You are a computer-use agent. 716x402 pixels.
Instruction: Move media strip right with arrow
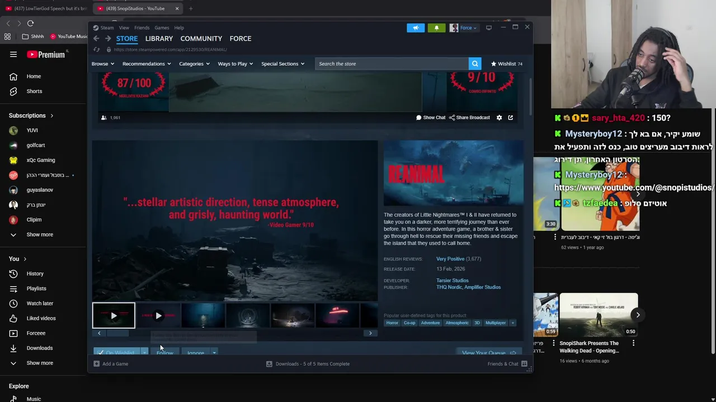(x=370, y=333)
